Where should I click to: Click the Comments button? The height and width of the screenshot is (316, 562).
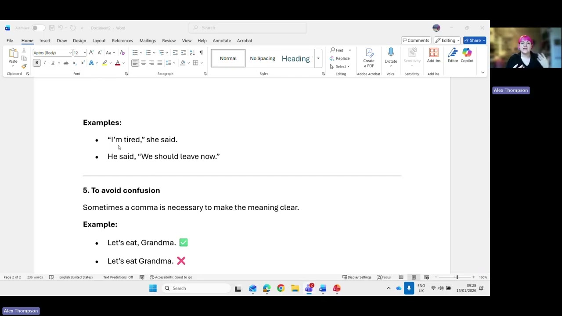click(x=415, y=40)
